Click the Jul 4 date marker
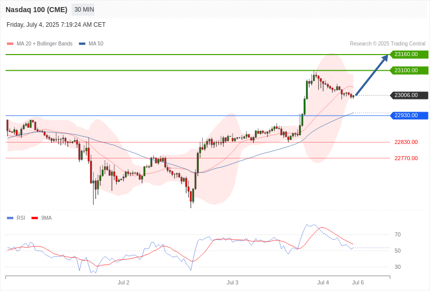 click(x=323, y=282)
